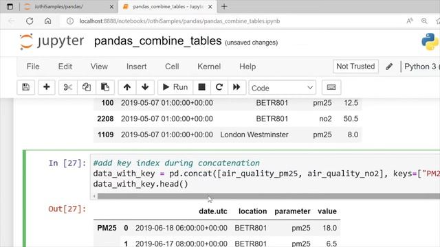The image size is (440, 247).
Task: Run the selected cell
Action: 175,87
